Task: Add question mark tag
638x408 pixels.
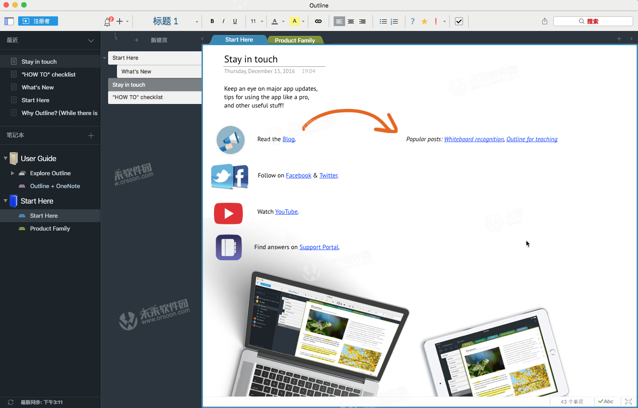Action: click(412, 21)
